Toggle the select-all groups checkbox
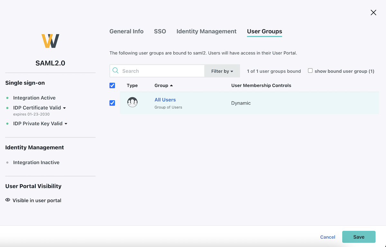This screenshot has height=247, width=386. point(112,86)
